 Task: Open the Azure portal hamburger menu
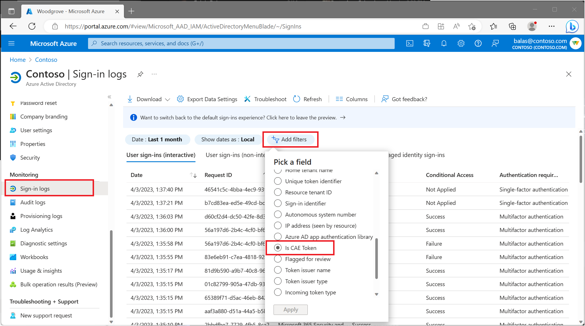(11, 43)
